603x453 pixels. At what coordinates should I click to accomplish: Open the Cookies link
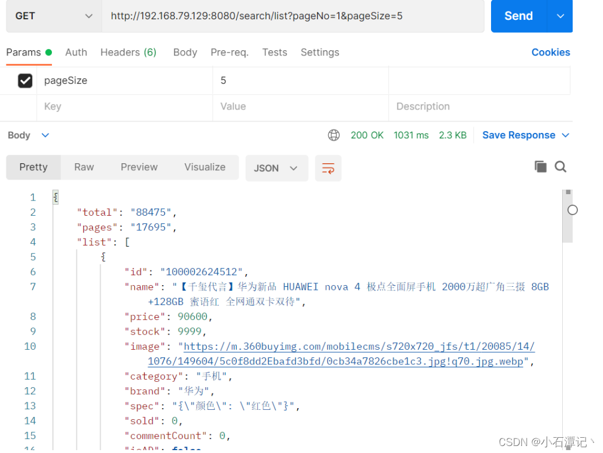pyautogui.click(x=551, y=52)
